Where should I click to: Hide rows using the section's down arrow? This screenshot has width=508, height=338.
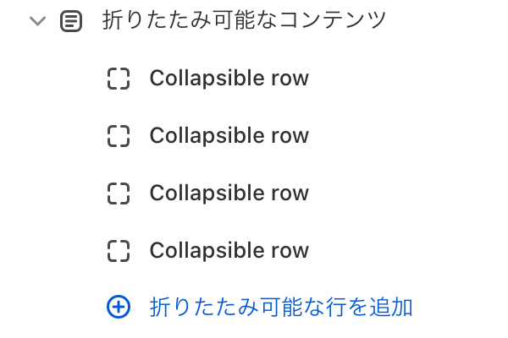pos(36,21)
